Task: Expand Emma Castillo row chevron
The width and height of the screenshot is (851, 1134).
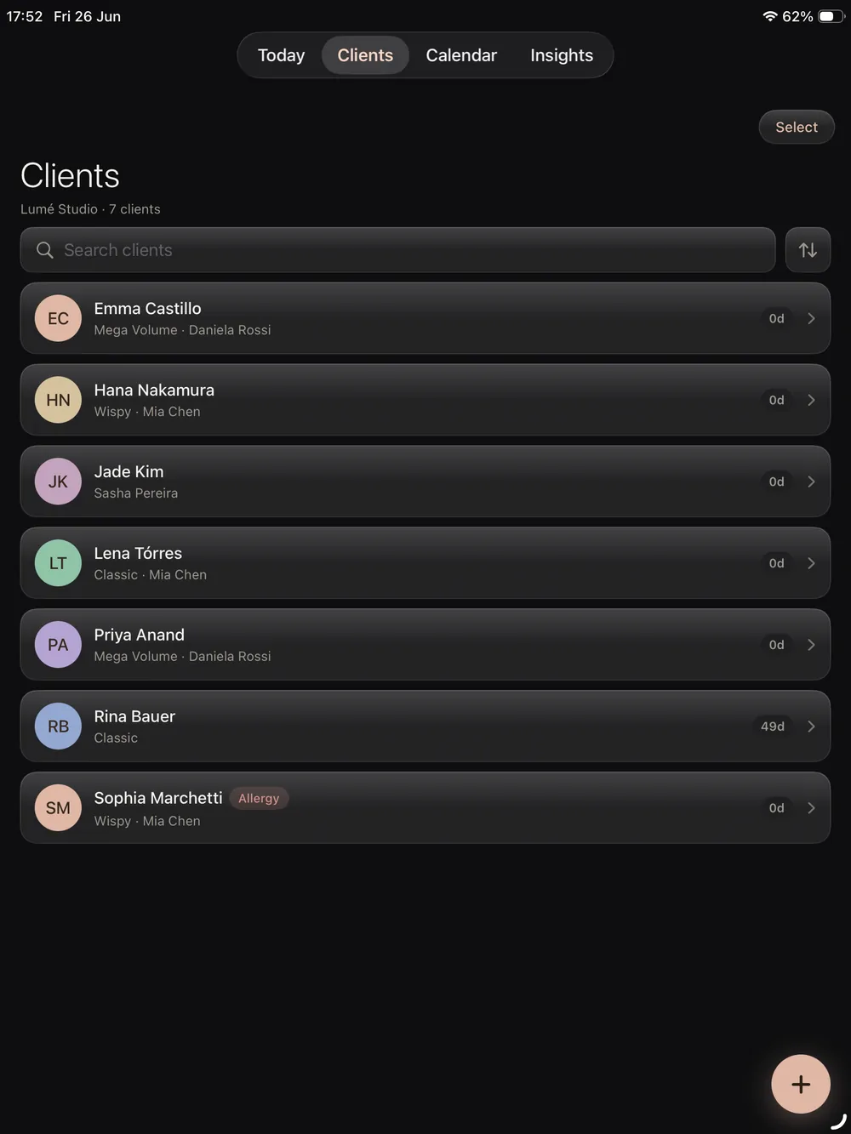Action: (x=811, y=318)
